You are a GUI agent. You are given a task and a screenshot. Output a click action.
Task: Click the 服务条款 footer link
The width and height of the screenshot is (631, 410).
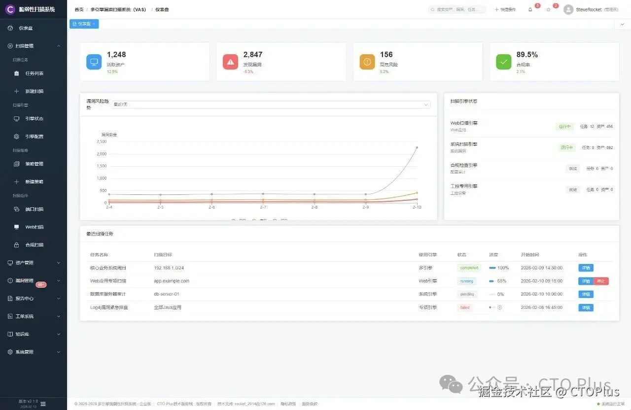pos(310,404)
